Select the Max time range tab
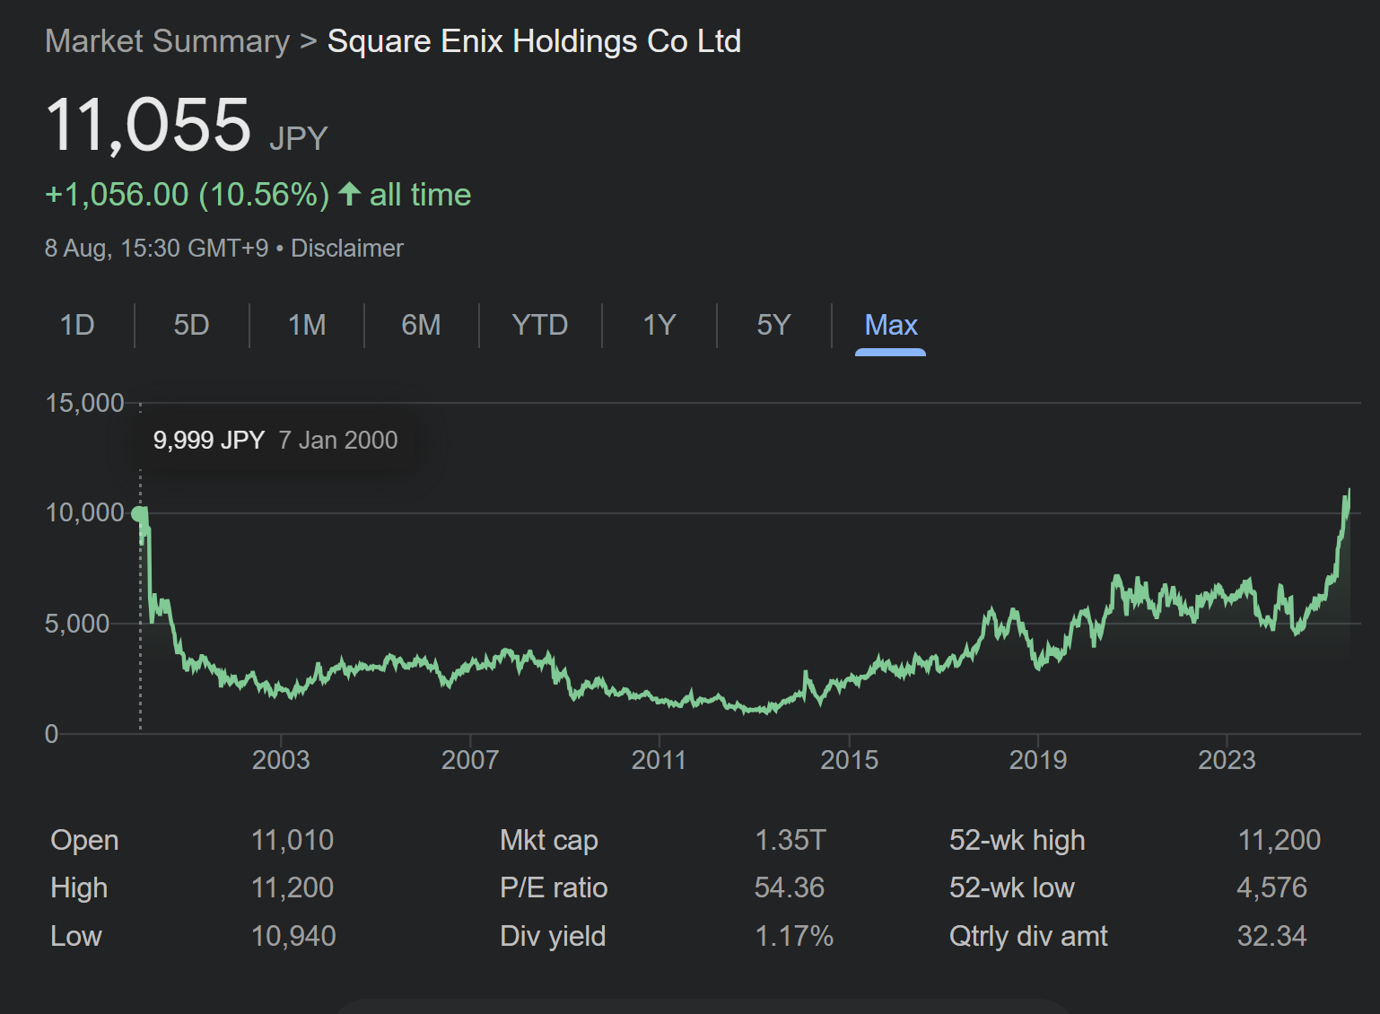Image resolution: width=1380 pixels, height=1014 pixels. [x=890, y=325]
